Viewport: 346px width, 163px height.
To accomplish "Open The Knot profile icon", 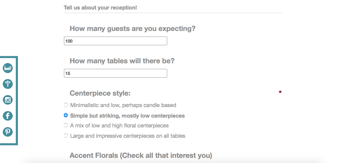I will (x=8, y=68).
